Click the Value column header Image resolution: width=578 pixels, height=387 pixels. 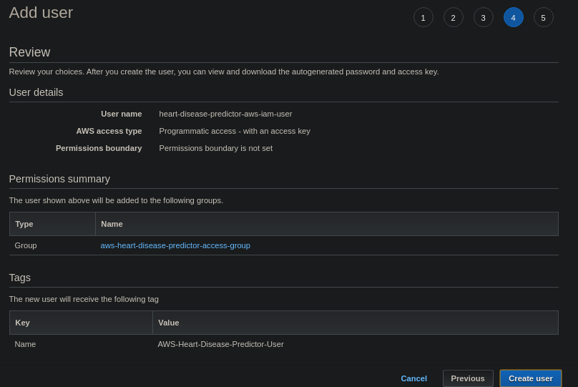(168, 323)
